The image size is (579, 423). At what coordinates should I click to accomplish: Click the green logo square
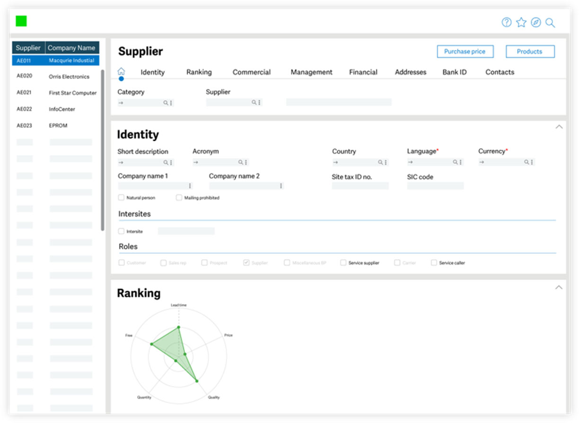point(21,21)
